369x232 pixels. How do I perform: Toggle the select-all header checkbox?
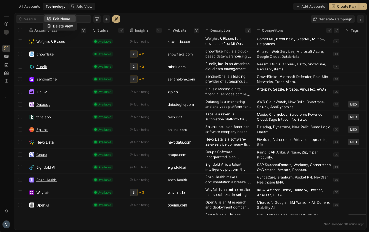20,30
